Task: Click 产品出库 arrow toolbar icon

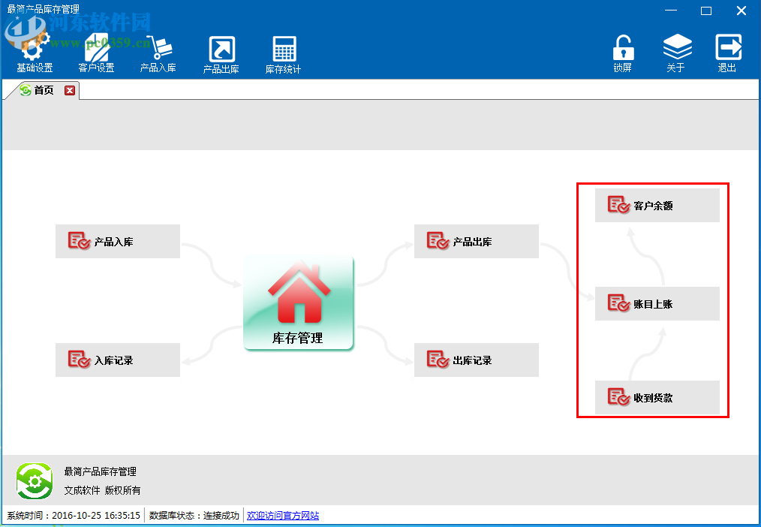Action: (x=221, y=54)
